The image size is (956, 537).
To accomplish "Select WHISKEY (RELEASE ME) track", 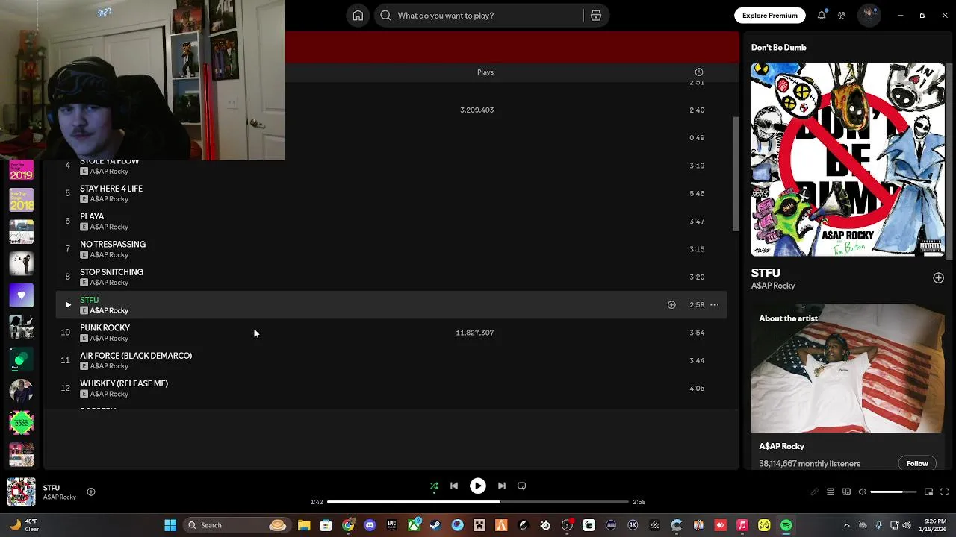I will (x=124, y=383).
